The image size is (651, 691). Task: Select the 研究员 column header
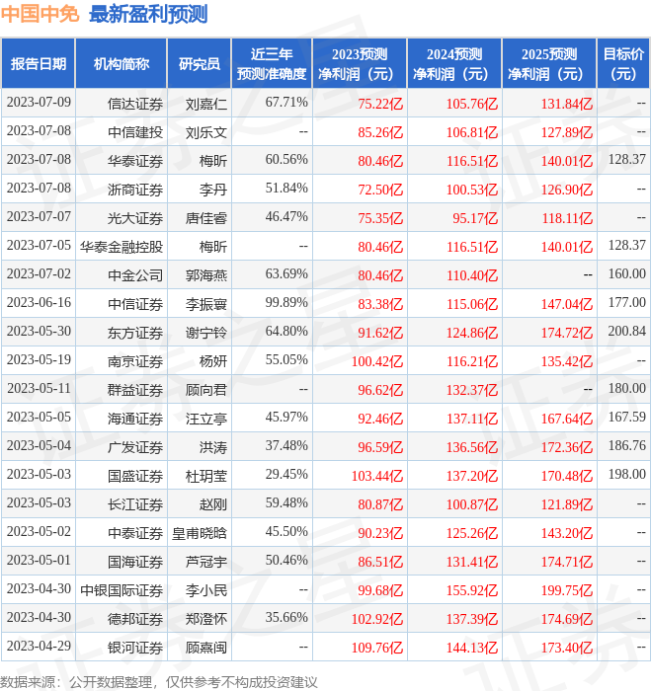200,63
